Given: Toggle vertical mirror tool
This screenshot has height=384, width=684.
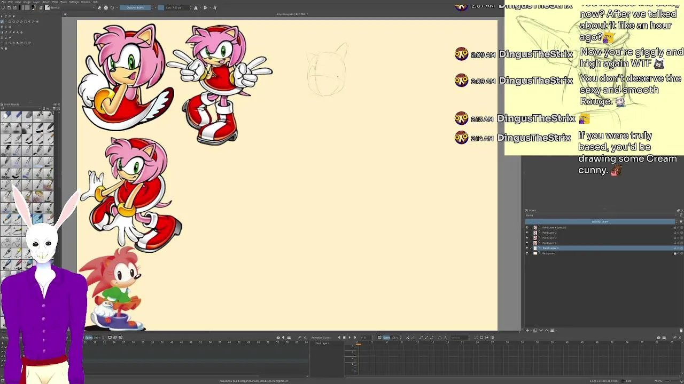Looking at the screenshot, I should tap(205, 7).
